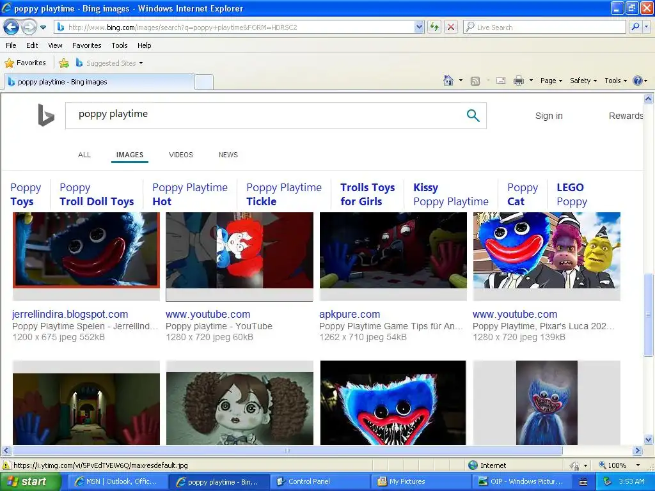Click the Rewards link

coord(626,116)
